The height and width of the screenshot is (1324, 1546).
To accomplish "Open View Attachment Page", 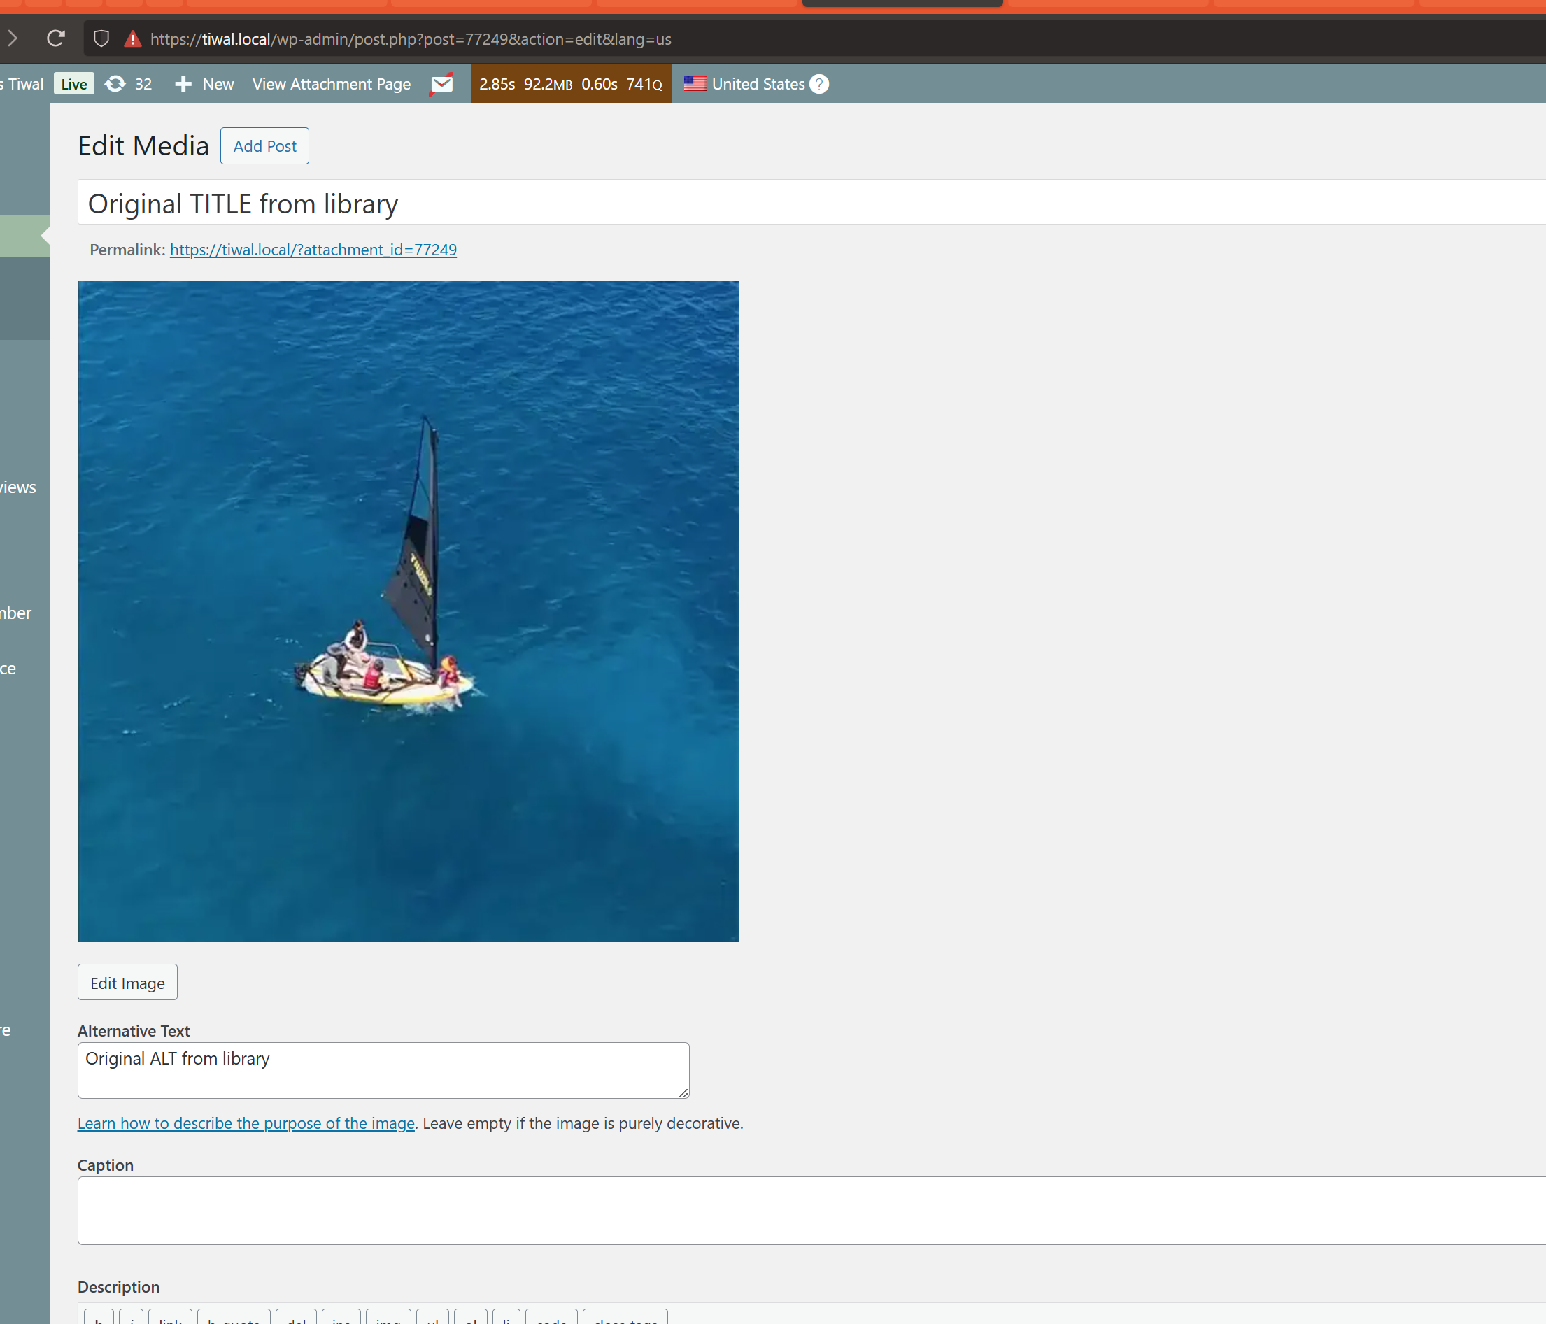I will (332, 85).
